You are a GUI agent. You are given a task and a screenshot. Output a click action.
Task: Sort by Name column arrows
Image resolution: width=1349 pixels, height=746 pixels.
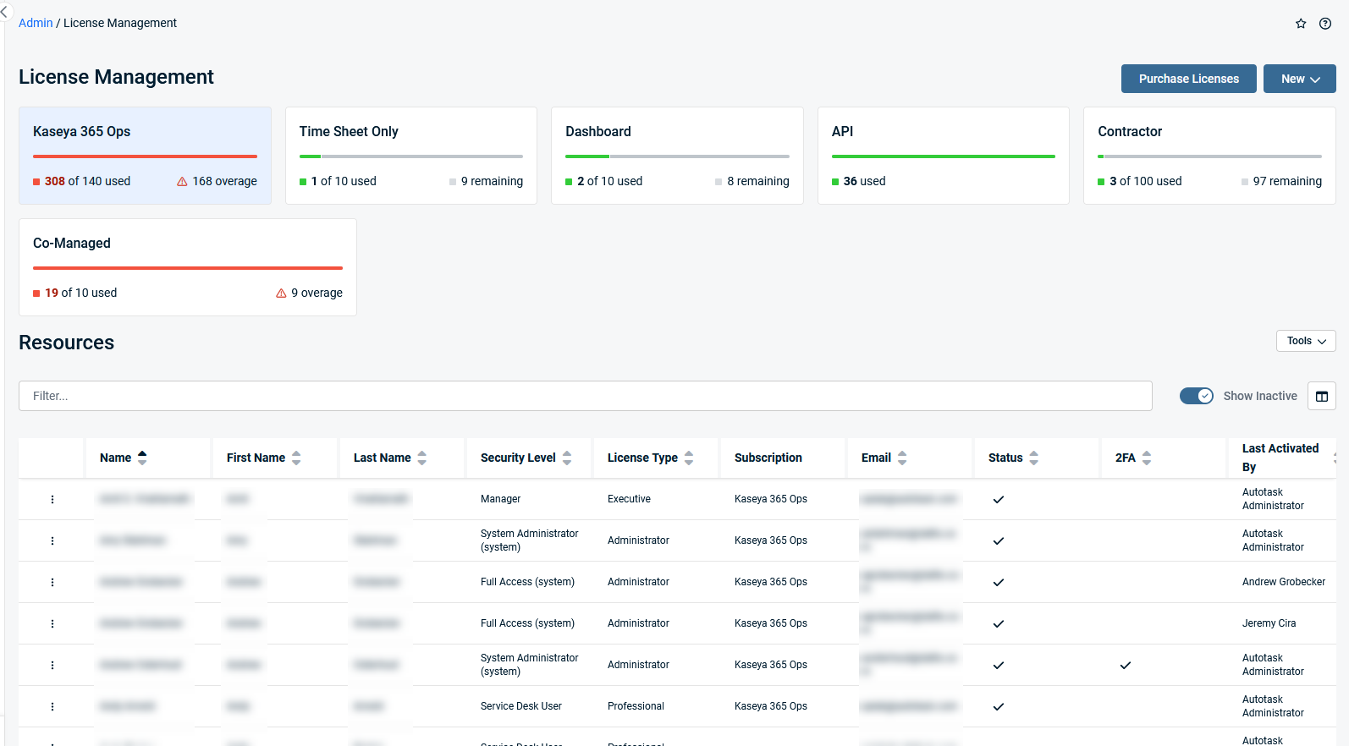142,458
